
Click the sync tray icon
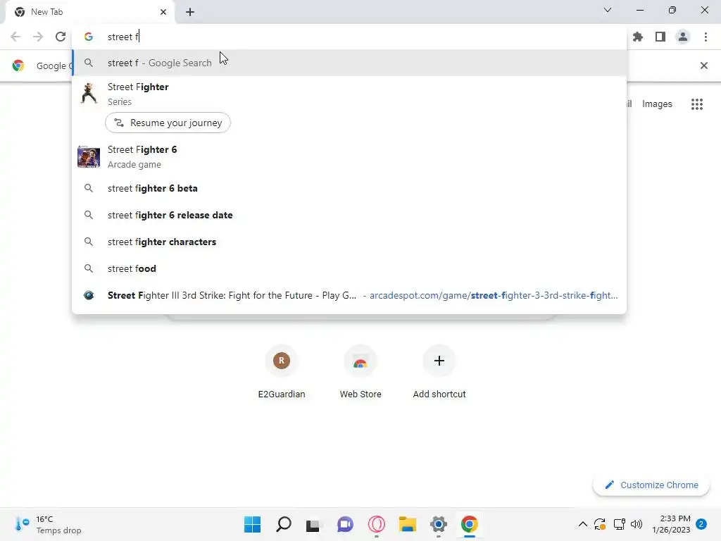click(600, 524)
